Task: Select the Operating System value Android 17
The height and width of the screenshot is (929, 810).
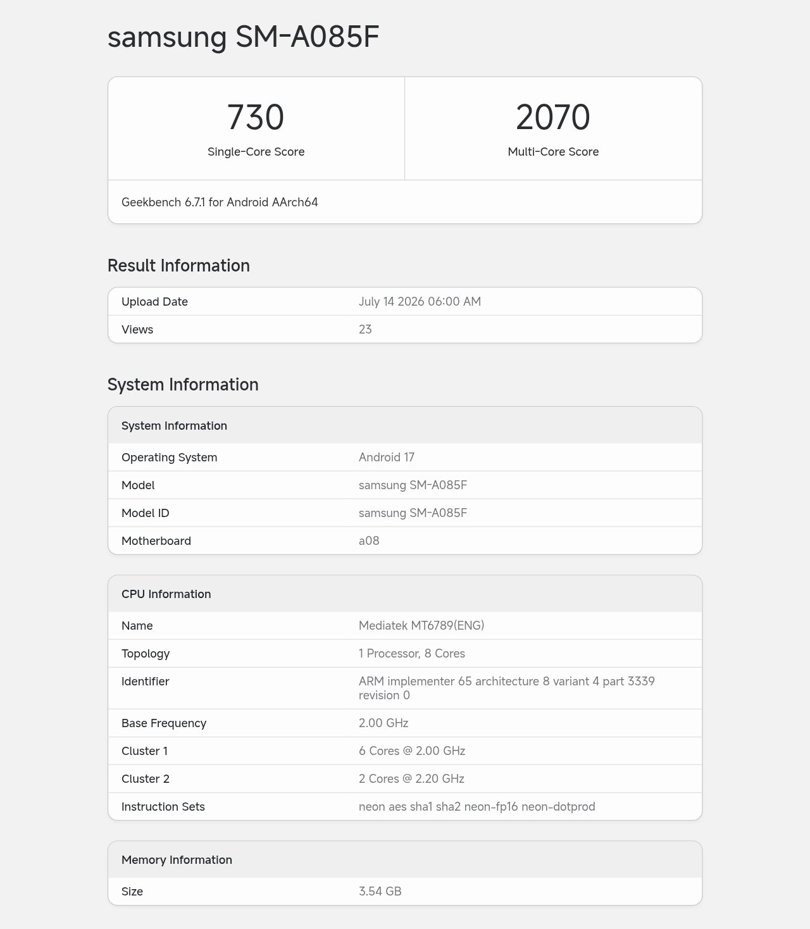Action: point(387,458)
